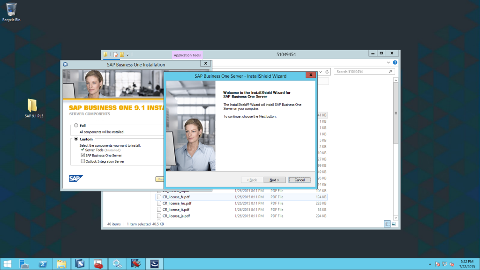480x270 pixels.
Task: Select the CR_license_it.pdf file
Action: (x=241, y=210)
